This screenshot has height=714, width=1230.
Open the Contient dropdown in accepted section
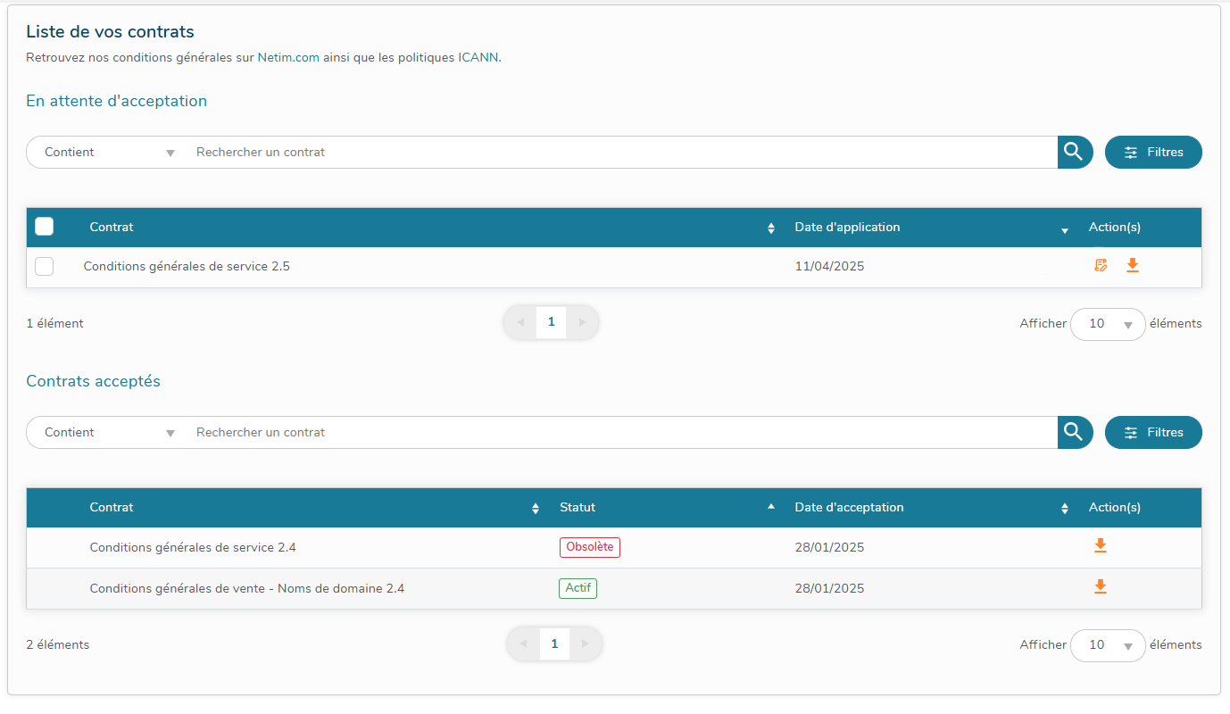pos(109,433)
